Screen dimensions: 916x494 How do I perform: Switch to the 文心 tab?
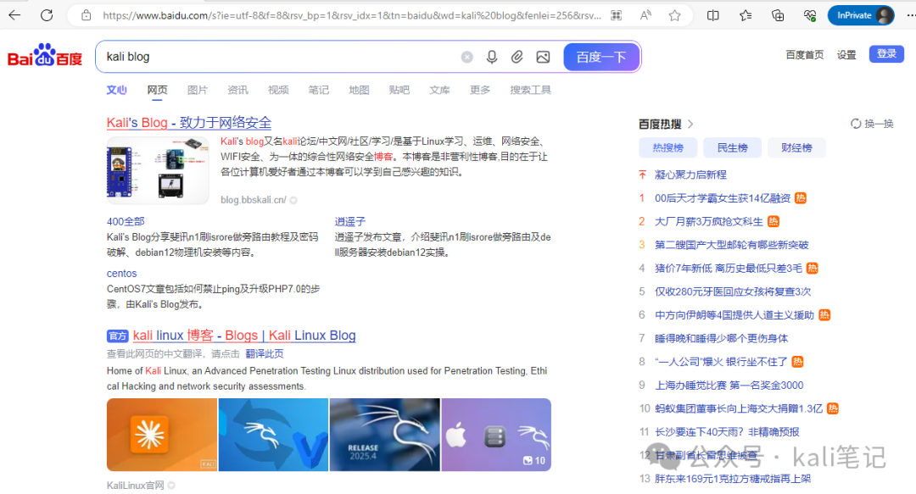[x=116, y=90]
